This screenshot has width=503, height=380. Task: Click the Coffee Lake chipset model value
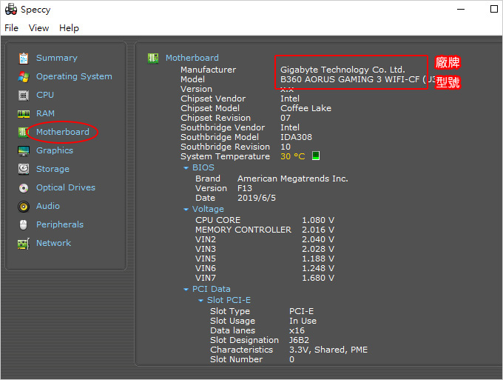(x=305, y=108)
